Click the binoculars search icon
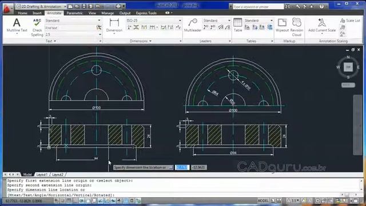The width and height of the screenshot is (366, 206). (x=288, y=6)
